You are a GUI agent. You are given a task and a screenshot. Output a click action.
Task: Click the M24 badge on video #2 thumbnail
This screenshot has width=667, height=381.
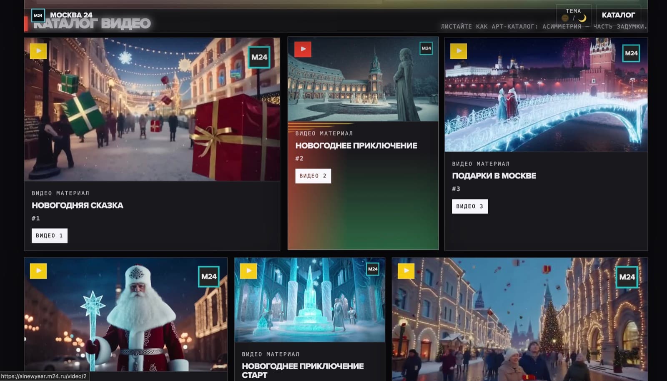(426, 48)
